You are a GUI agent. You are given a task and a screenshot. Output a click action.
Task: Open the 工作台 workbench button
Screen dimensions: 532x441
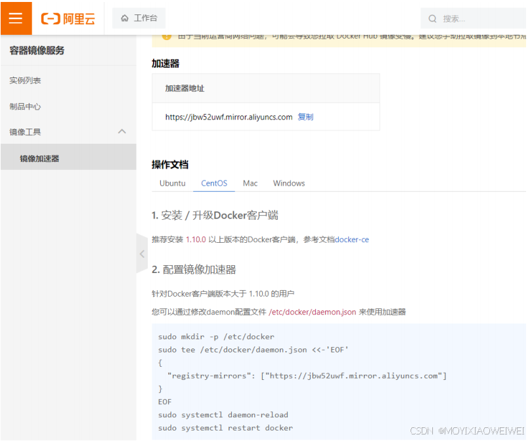pos(139,18)
